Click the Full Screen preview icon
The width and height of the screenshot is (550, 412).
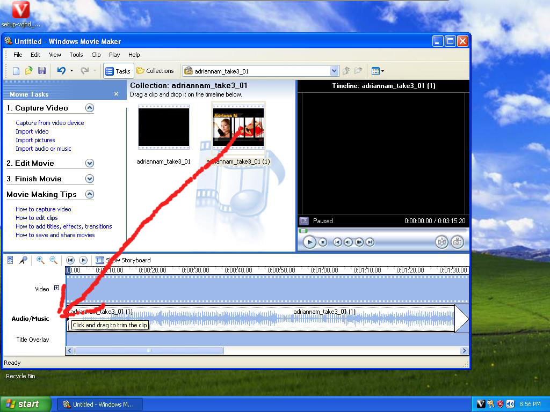point(304,221)
